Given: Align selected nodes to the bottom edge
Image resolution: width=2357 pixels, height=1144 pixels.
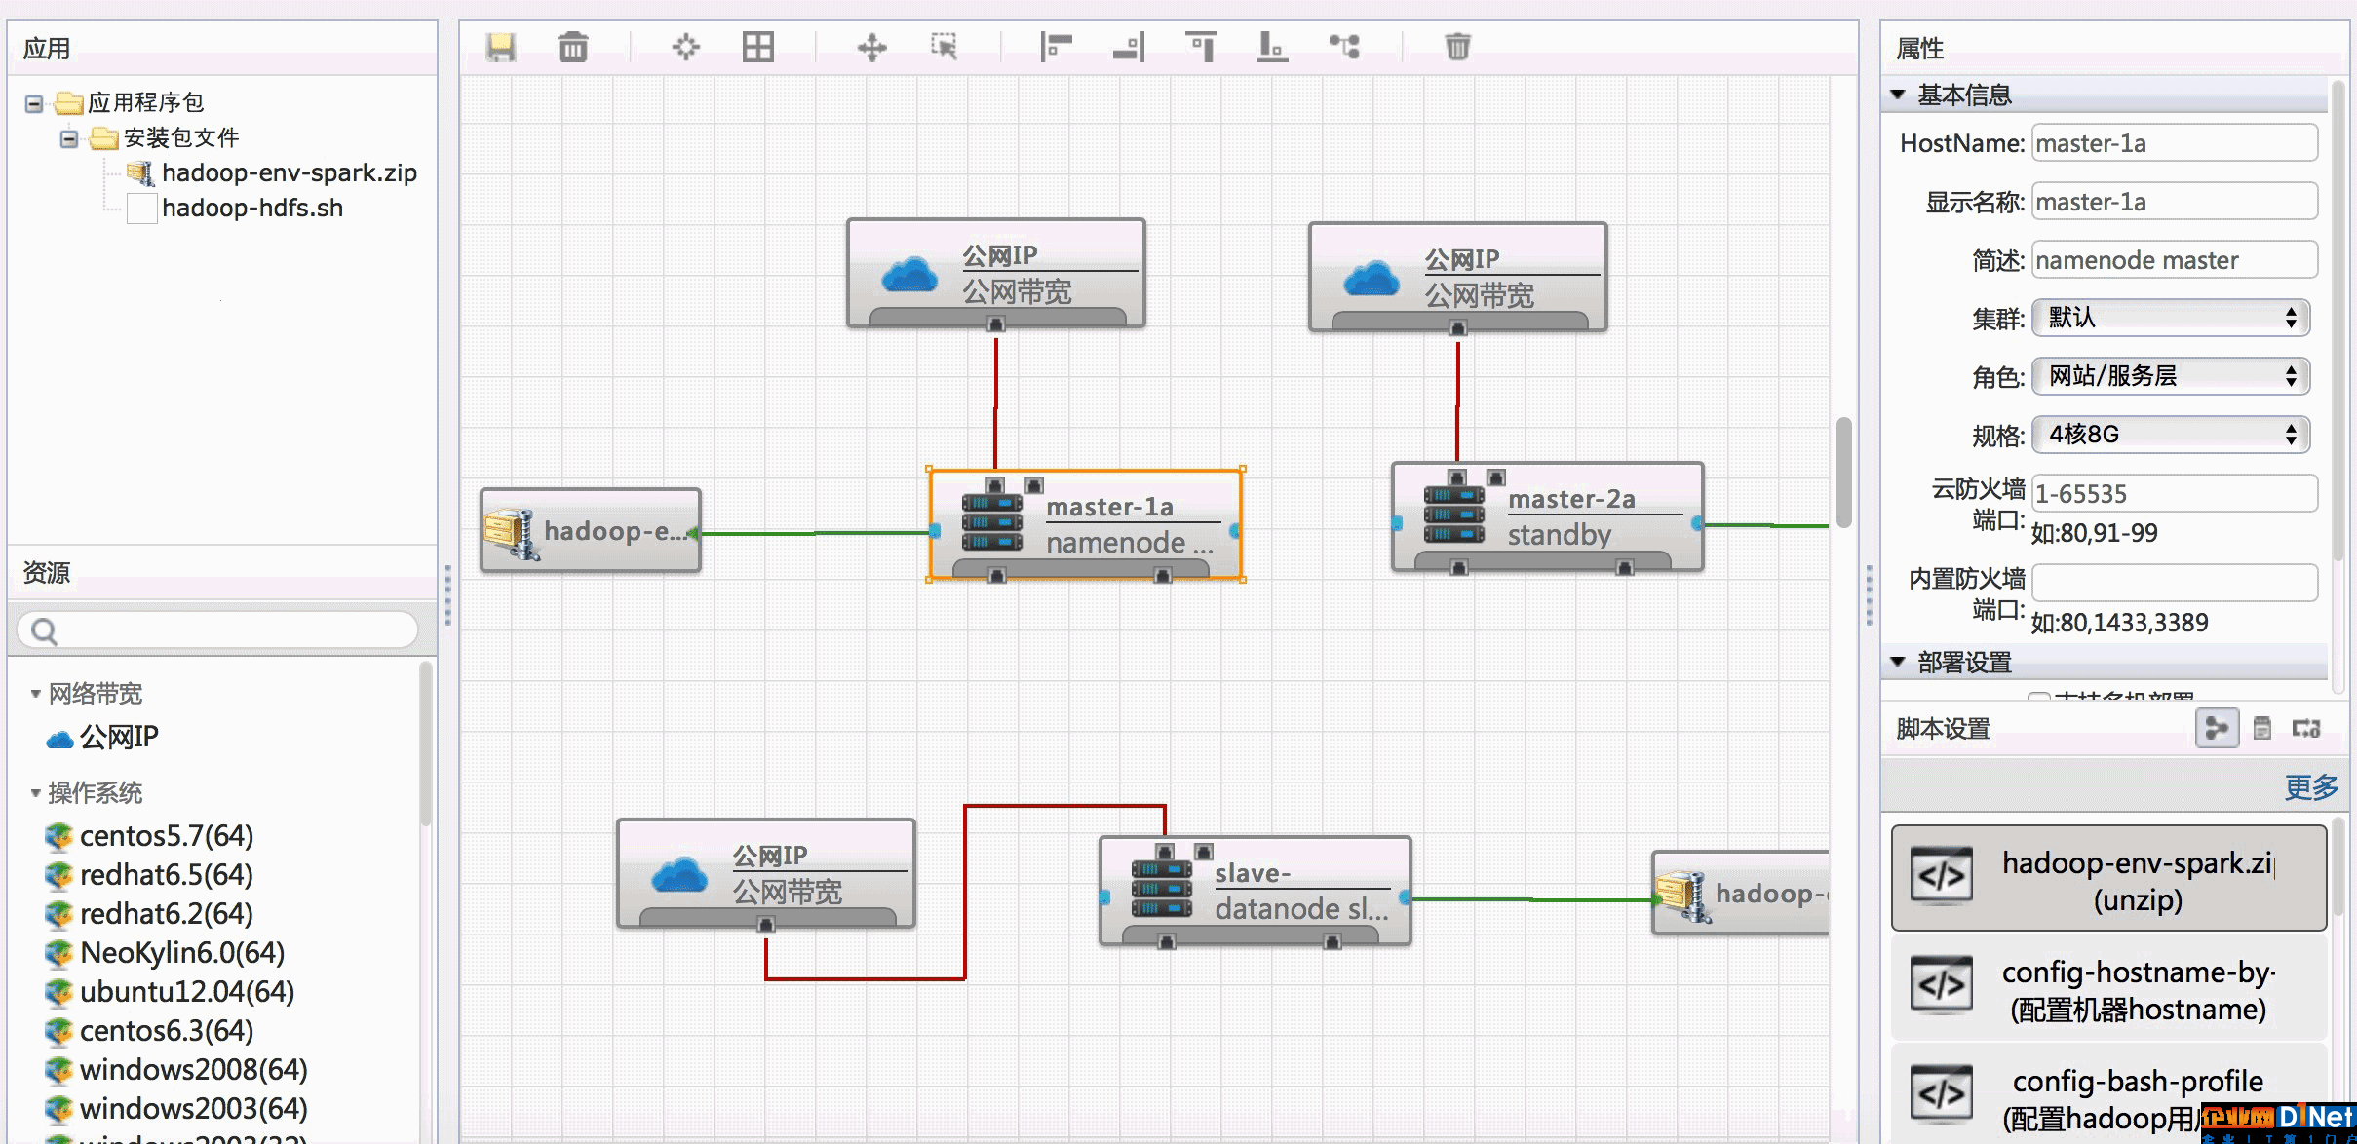Looking at the screenshot, I should 1272,47.
